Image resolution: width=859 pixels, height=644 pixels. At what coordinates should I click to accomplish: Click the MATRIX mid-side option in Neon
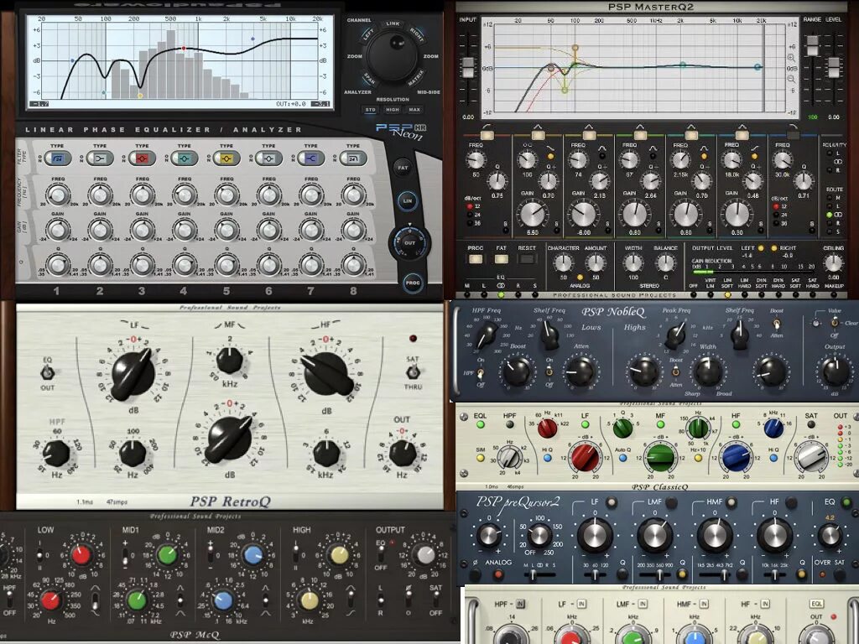(416, 77)
